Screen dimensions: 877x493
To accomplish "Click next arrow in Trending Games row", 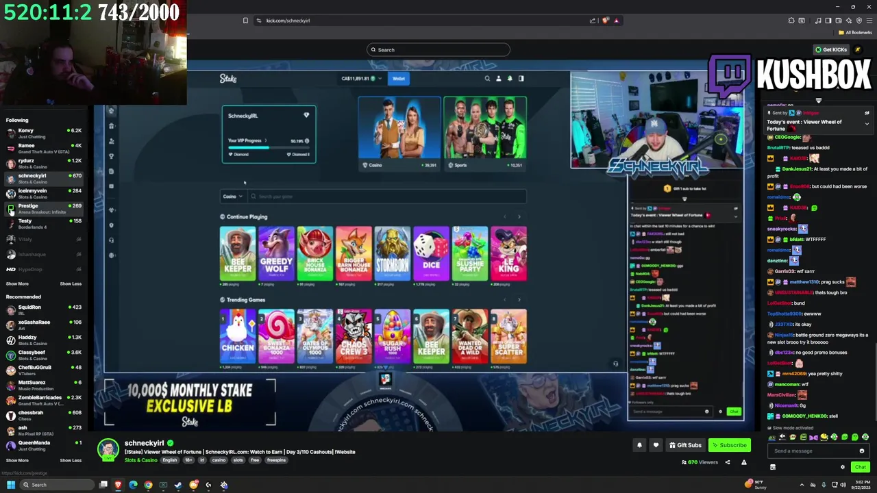I will (x=519, y=300).
